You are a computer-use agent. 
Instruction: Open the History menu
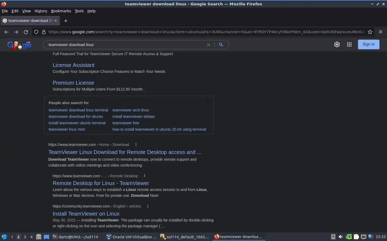[41, 11]
